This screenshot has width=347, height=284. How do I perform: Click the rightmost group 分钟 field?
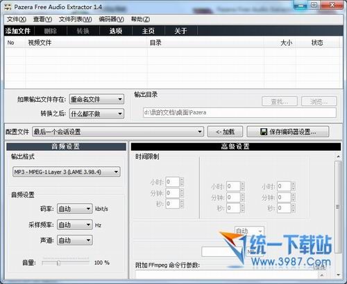(x=284, y=197)
